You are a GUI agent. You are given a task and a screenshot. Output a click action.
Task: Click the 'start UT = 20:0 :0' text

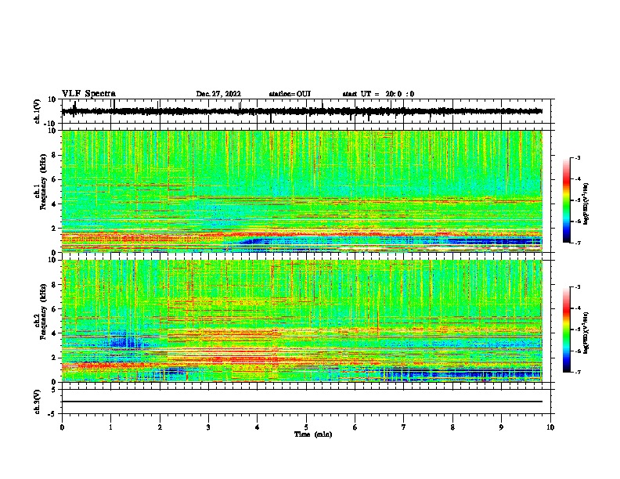click(x=378, y=94)
